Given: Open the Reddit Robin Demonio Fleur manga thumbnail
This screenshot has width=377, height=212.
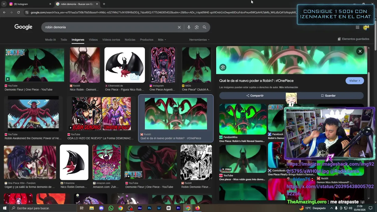Looking at the screenshot, I should (x=196, y=162).
